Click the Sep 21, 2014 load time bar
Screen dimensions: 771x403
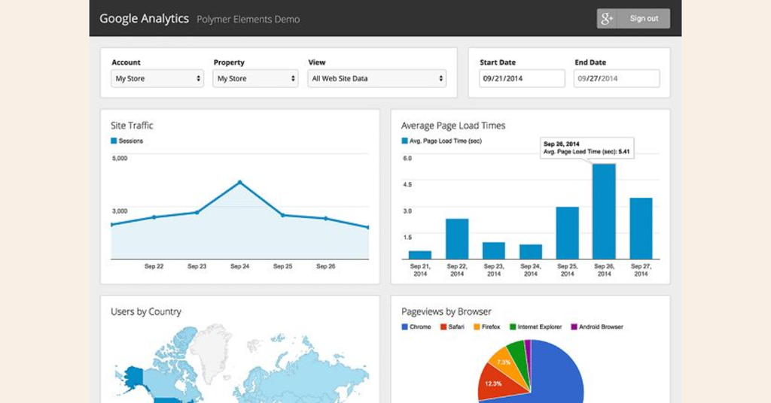pyautogui.click(x=420, y=255)
